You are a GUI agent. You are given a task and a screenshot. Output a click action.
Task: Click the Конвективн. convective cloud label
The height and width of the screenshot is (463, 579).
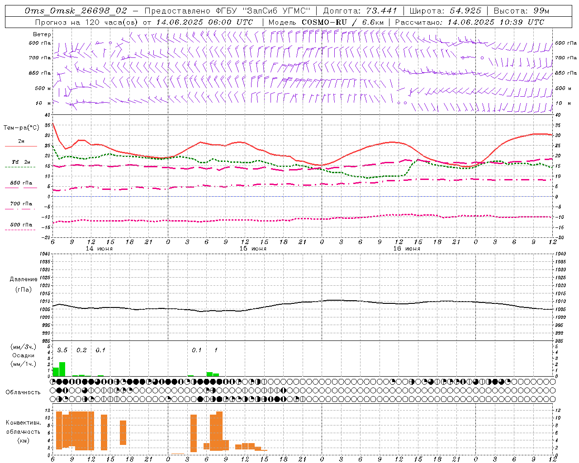click(x=23, y=423)
